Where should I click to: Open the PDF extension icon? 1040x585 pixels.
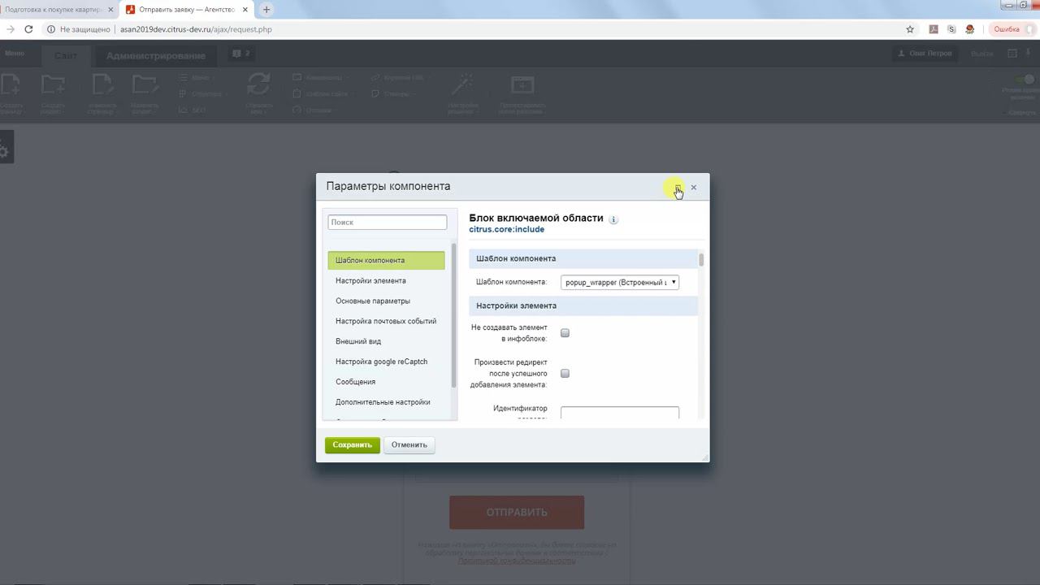934,29
